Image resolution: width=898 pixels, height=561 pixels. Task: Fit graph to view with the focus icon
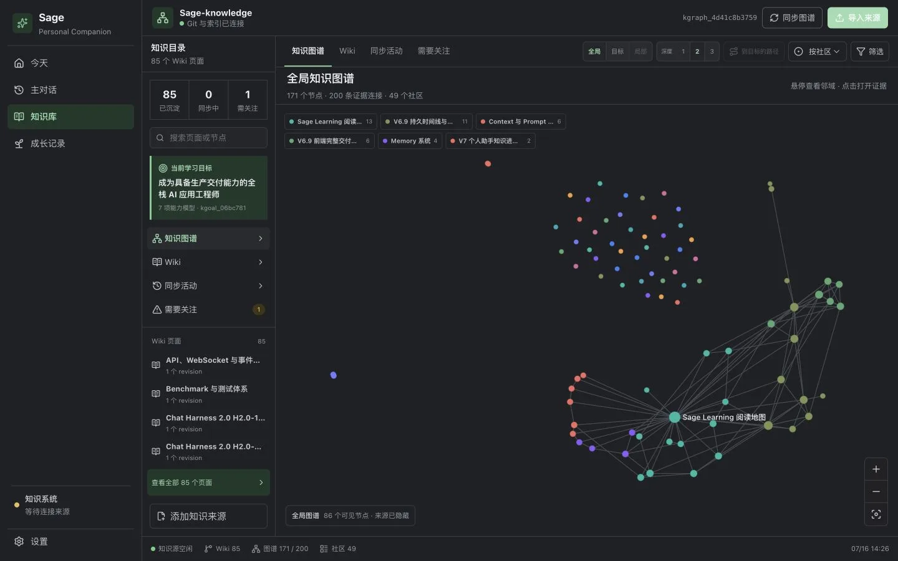[876, 514]
